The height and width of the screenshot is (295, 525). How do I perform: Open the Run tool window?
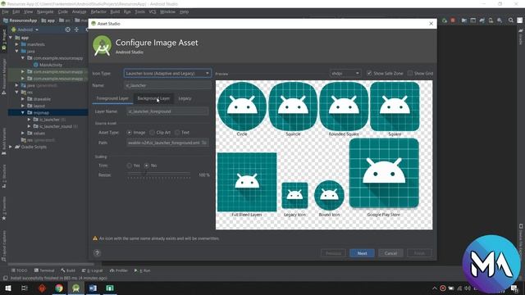click(x=142, y=270)
